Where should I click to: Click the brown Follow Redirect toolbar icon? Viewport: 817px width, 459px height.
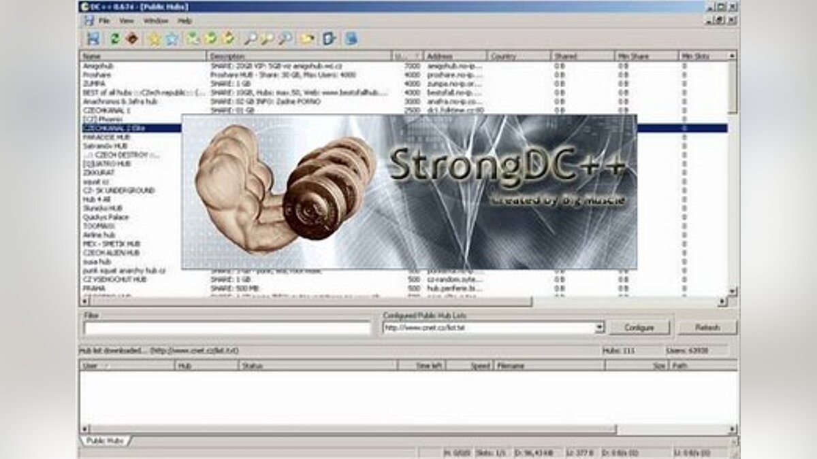point(132,39)
